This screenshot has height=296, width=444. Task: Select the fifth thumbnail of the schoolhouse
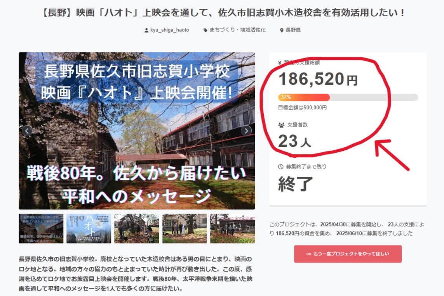(232, 228)
